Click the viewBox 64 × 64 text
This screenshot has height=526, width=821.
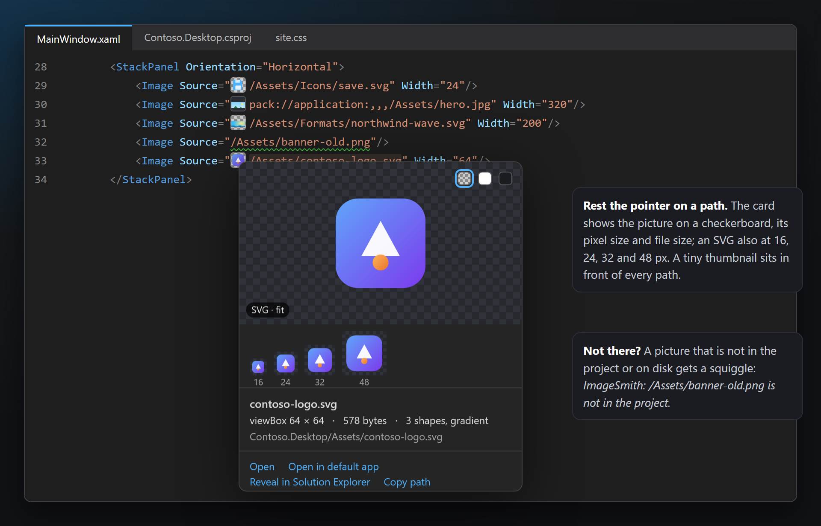(x=287, y=421)
